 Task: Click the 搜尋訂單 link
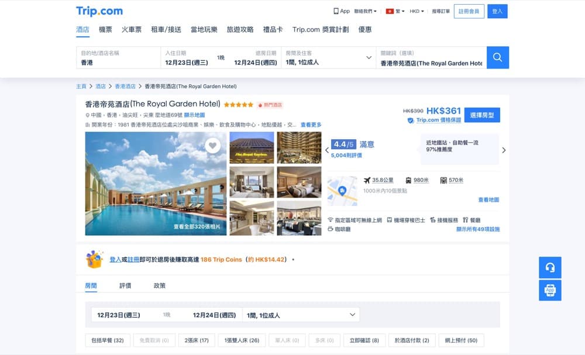(441, 11)
